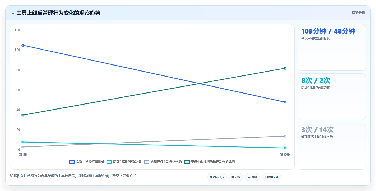
Task: Toggle 会议中逐项汇报时长 legend swatch
Action: [72, 162]
